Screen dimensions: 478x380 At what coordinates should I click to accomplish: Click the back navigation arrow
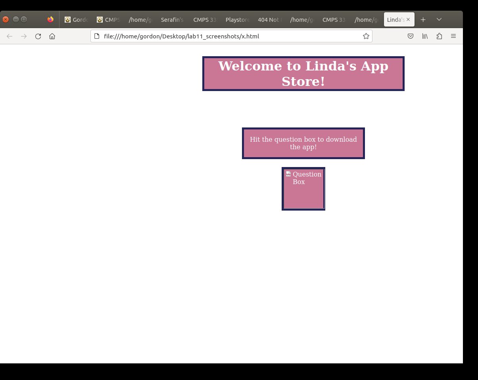pyautogui.click(x=10, y=36)
